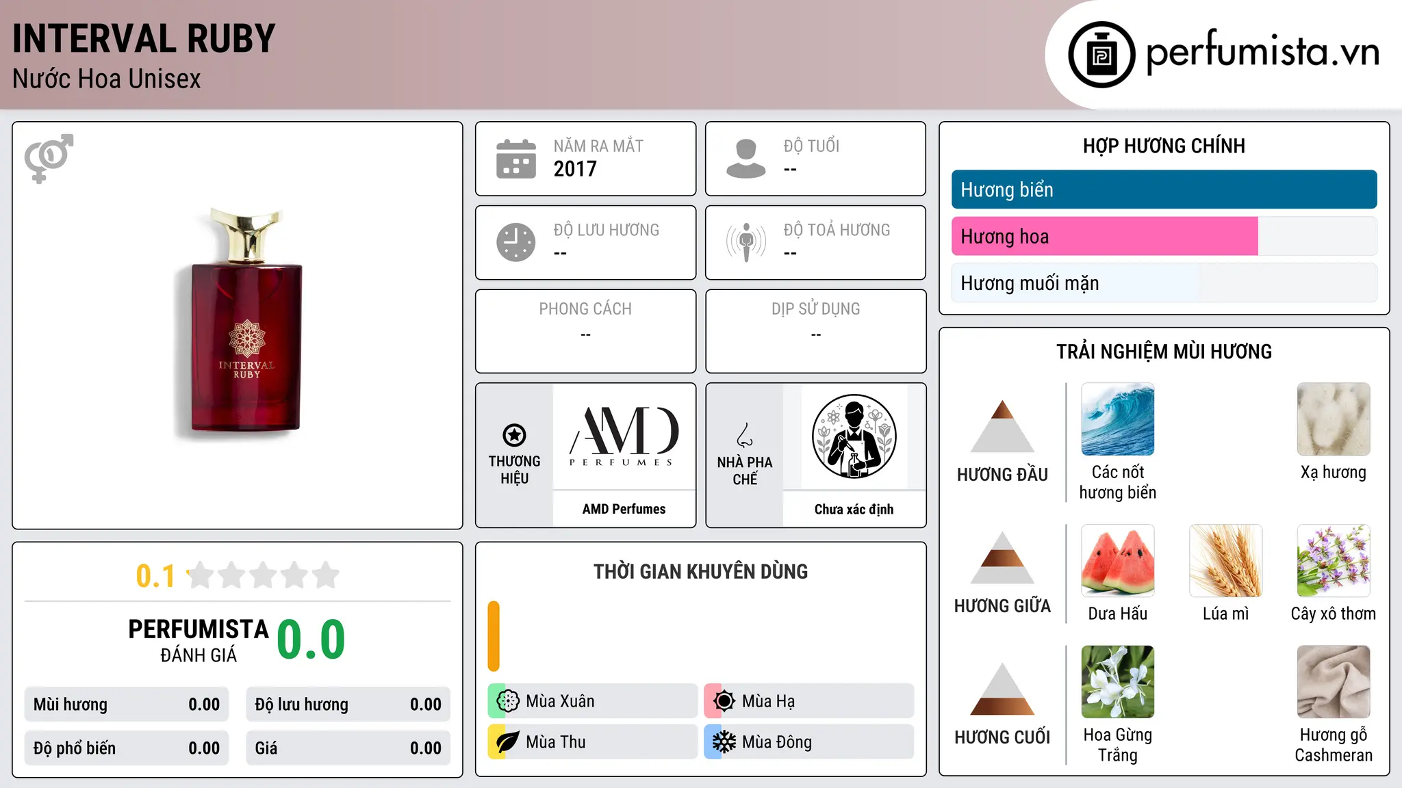The image size is (1402, 788).
Task: Click the Độ phổ biến 0.00 score row
Action: (x=127, y=748)
